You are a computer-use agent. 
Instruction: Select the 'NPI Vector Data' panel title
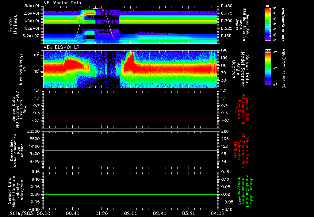62,3
